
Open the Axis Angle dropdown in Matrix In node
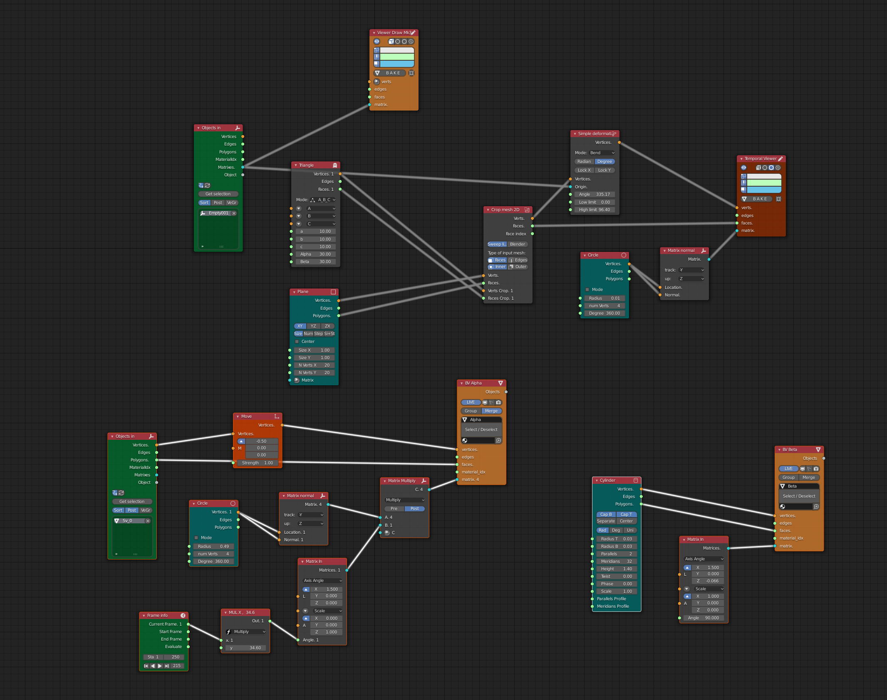[x=322, y=580]
